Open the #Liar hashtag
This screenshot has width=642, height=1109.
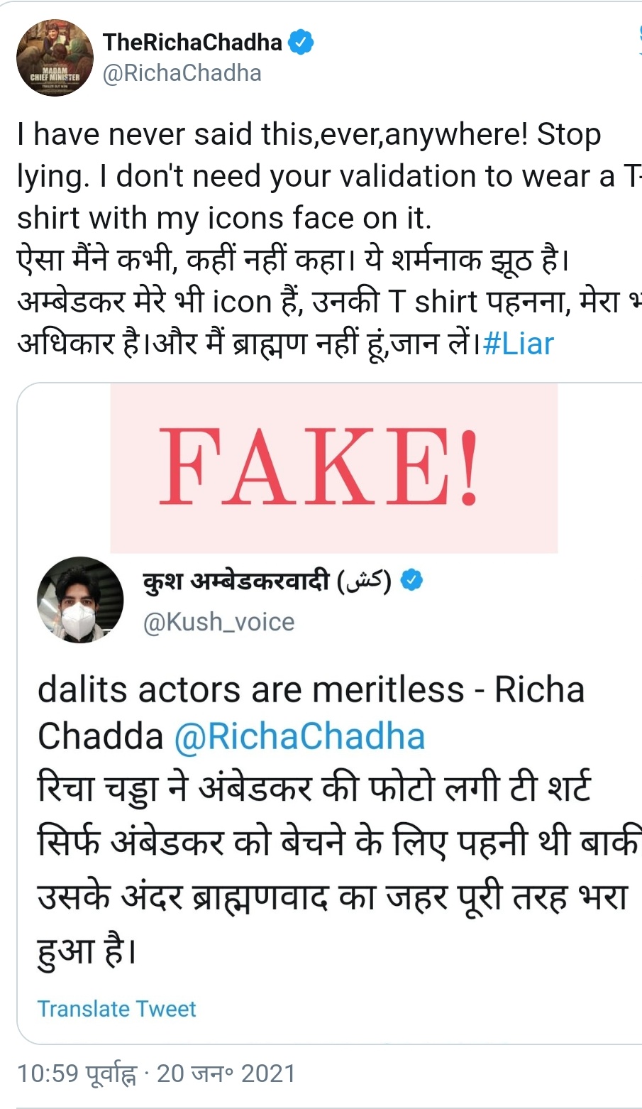518,344
